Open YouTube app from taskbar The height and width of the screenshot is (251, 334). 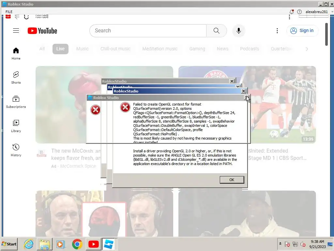(93, 244)
